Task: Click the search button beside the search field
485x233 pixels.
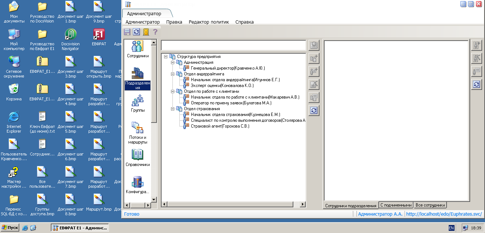Action: tap(314, 45)
